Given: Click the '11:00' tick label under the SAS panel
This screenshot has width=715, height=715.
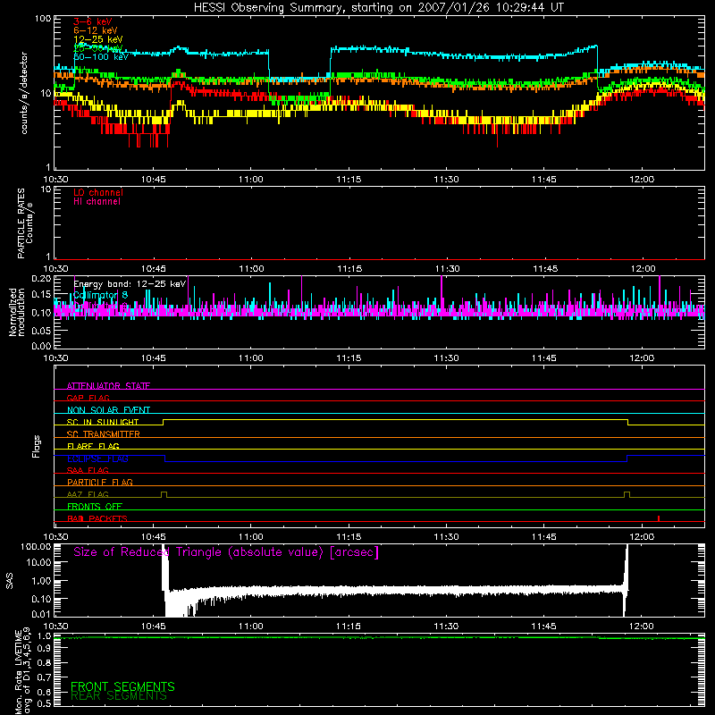Looking at the screenshot, I should pyautogui.click(x=251, y=627).
